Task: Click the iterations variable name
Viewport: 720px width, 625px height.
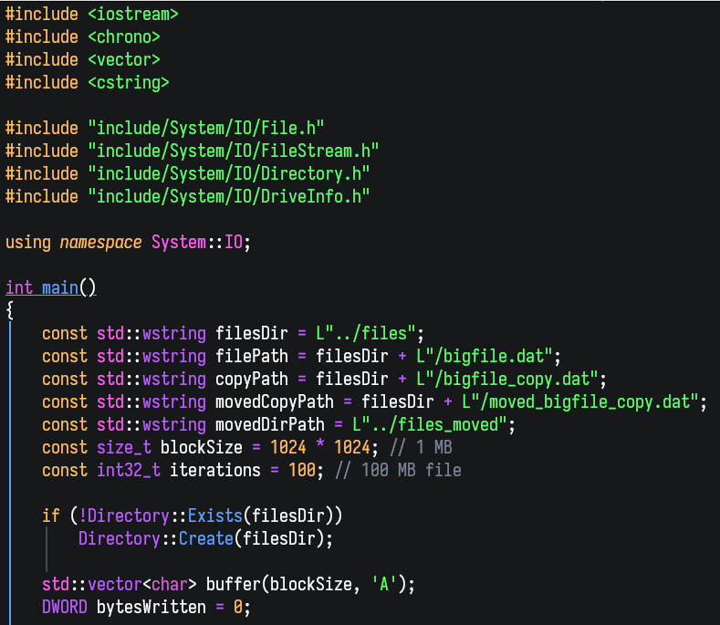Action: click(x=214, y=470)
